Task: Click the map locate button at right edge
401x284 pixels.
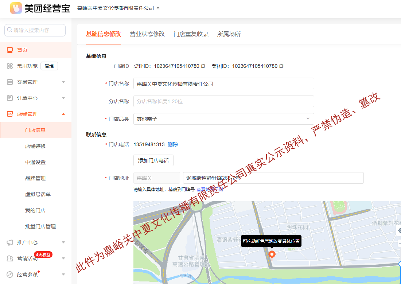Action: (x=399, y=230)
